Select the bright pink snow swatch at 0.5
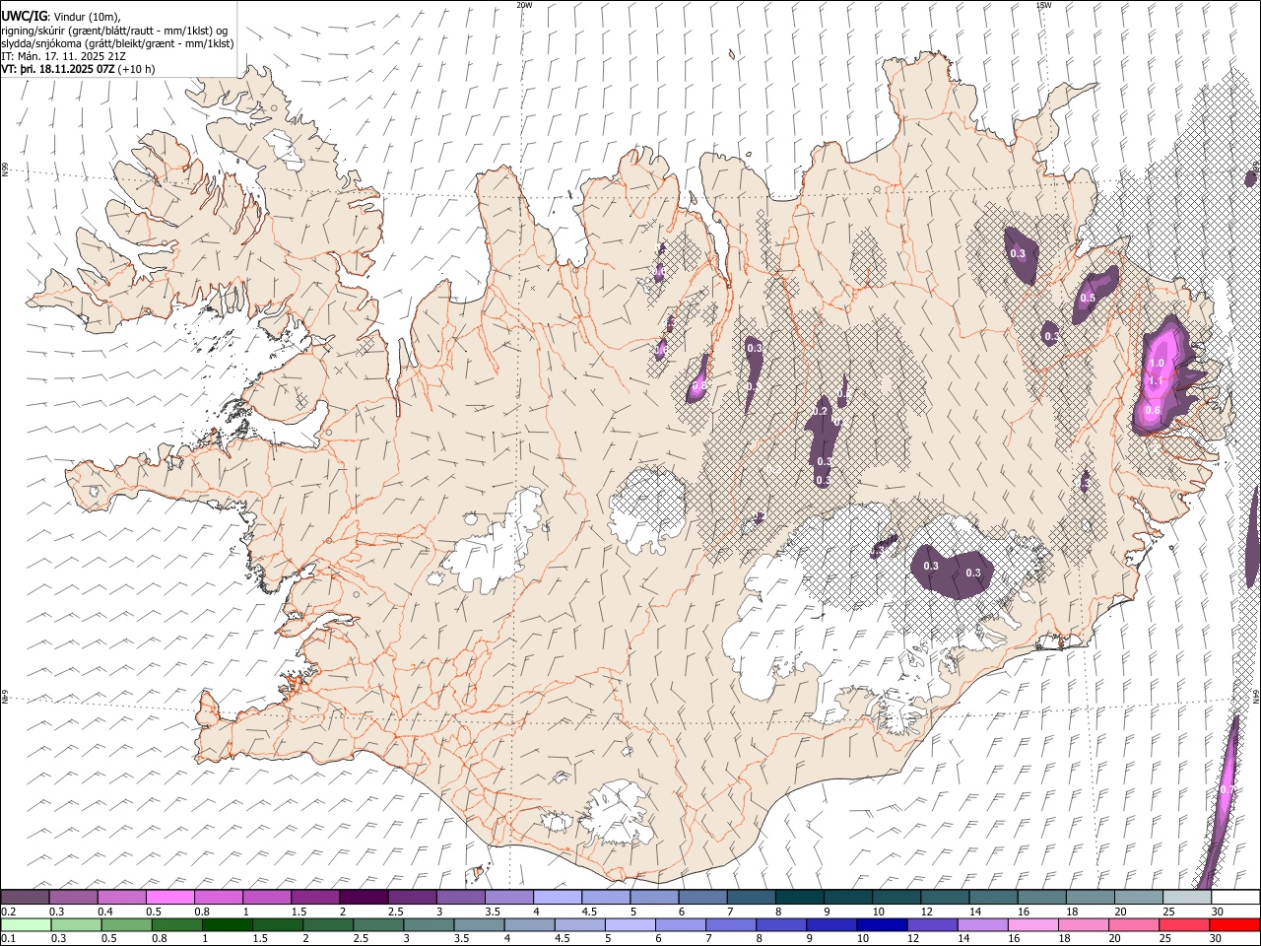Screen dimensions: 1261x946 click(170, 898)
